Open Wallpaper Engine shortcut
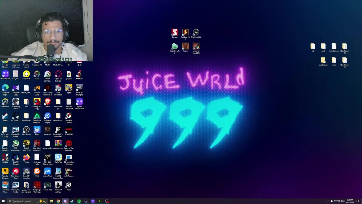 coord(48,118)
